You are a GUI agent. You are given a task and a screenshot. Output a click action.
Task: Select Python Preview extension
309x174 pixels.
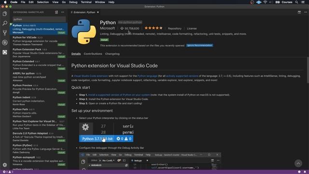[x=39, y=89]
